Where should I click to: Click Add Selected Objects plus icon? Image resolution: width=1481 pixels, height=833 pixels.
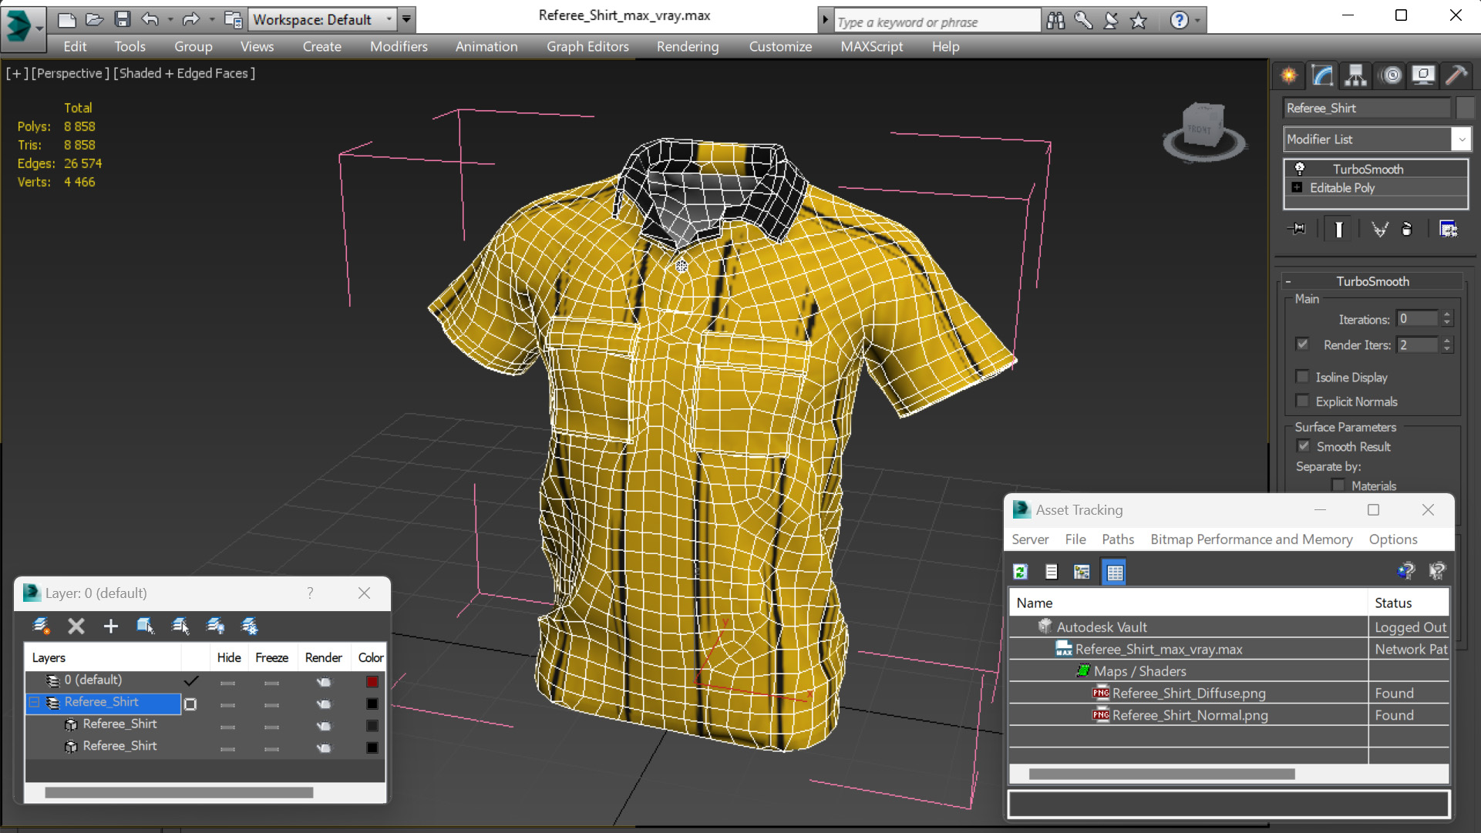[110, 626]
